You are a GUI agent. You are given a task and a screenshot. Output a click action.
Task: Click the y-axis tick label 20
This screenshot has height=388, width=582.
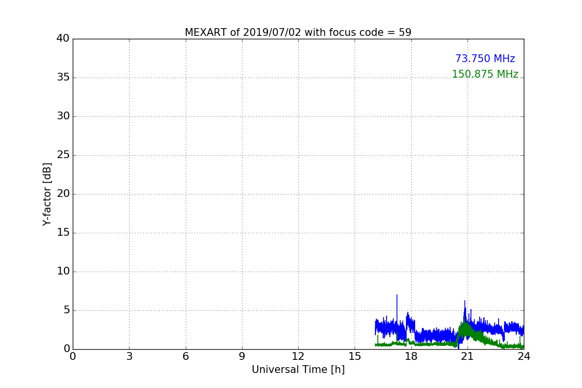pyautogui.click(x=63, y=194)
